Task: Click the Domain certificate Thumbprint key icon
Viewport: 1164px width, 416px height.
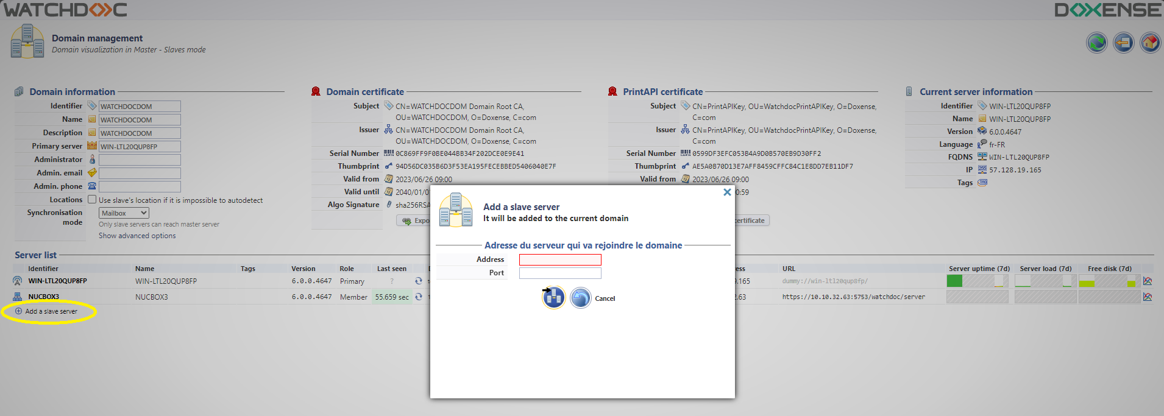Action: 388,166
